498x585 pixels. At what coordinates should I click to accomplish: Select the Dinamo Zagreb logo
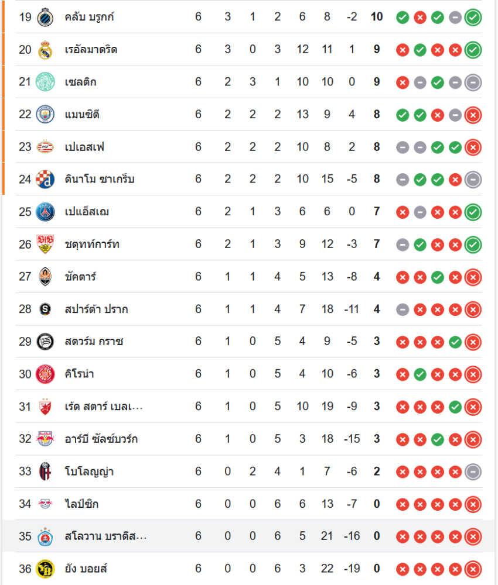pyautogui.click(x=45, y=179)
